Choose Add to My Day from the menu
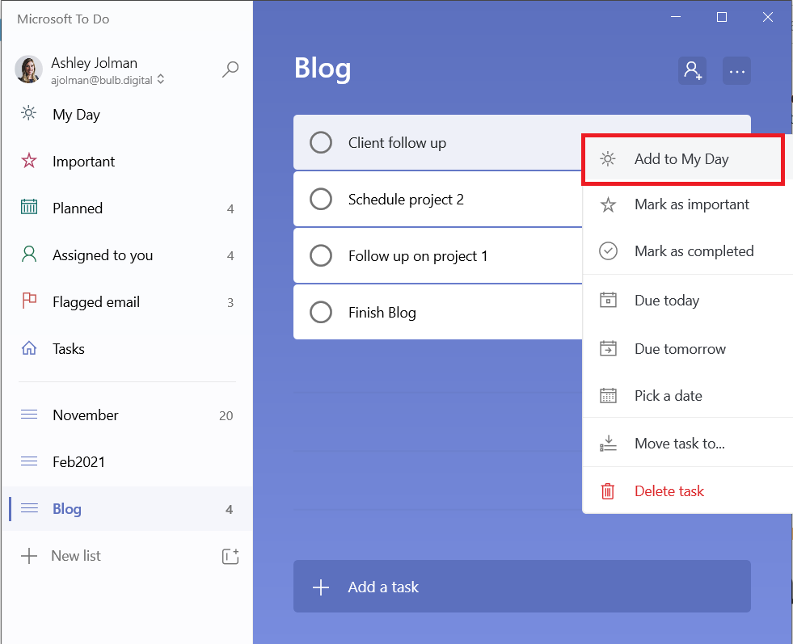Viewport: 793px width, 644px height. click(683, 158)
